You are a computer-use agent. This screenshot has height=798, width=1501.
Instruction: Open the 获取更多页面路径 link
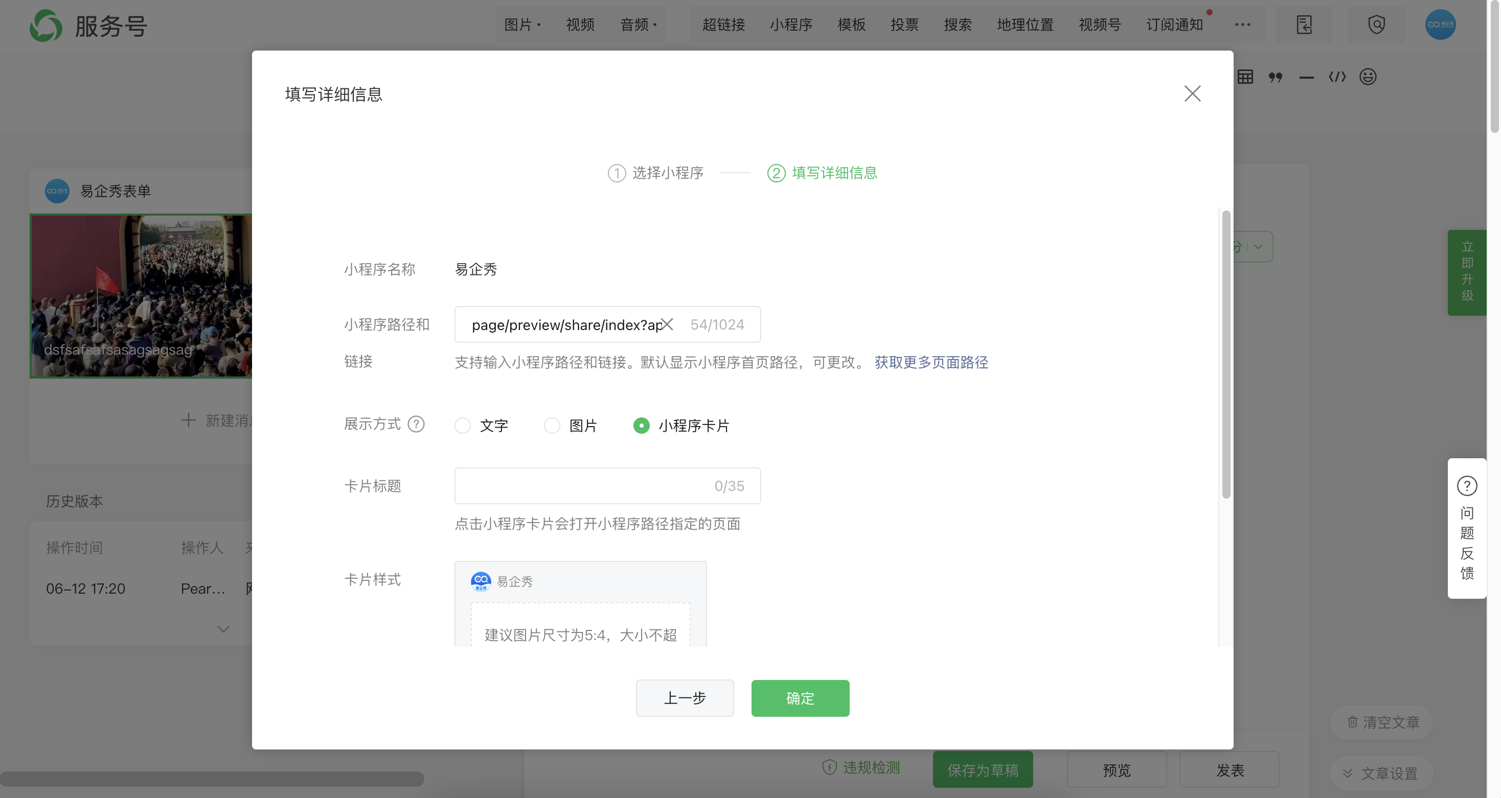(x=930, y=362)
